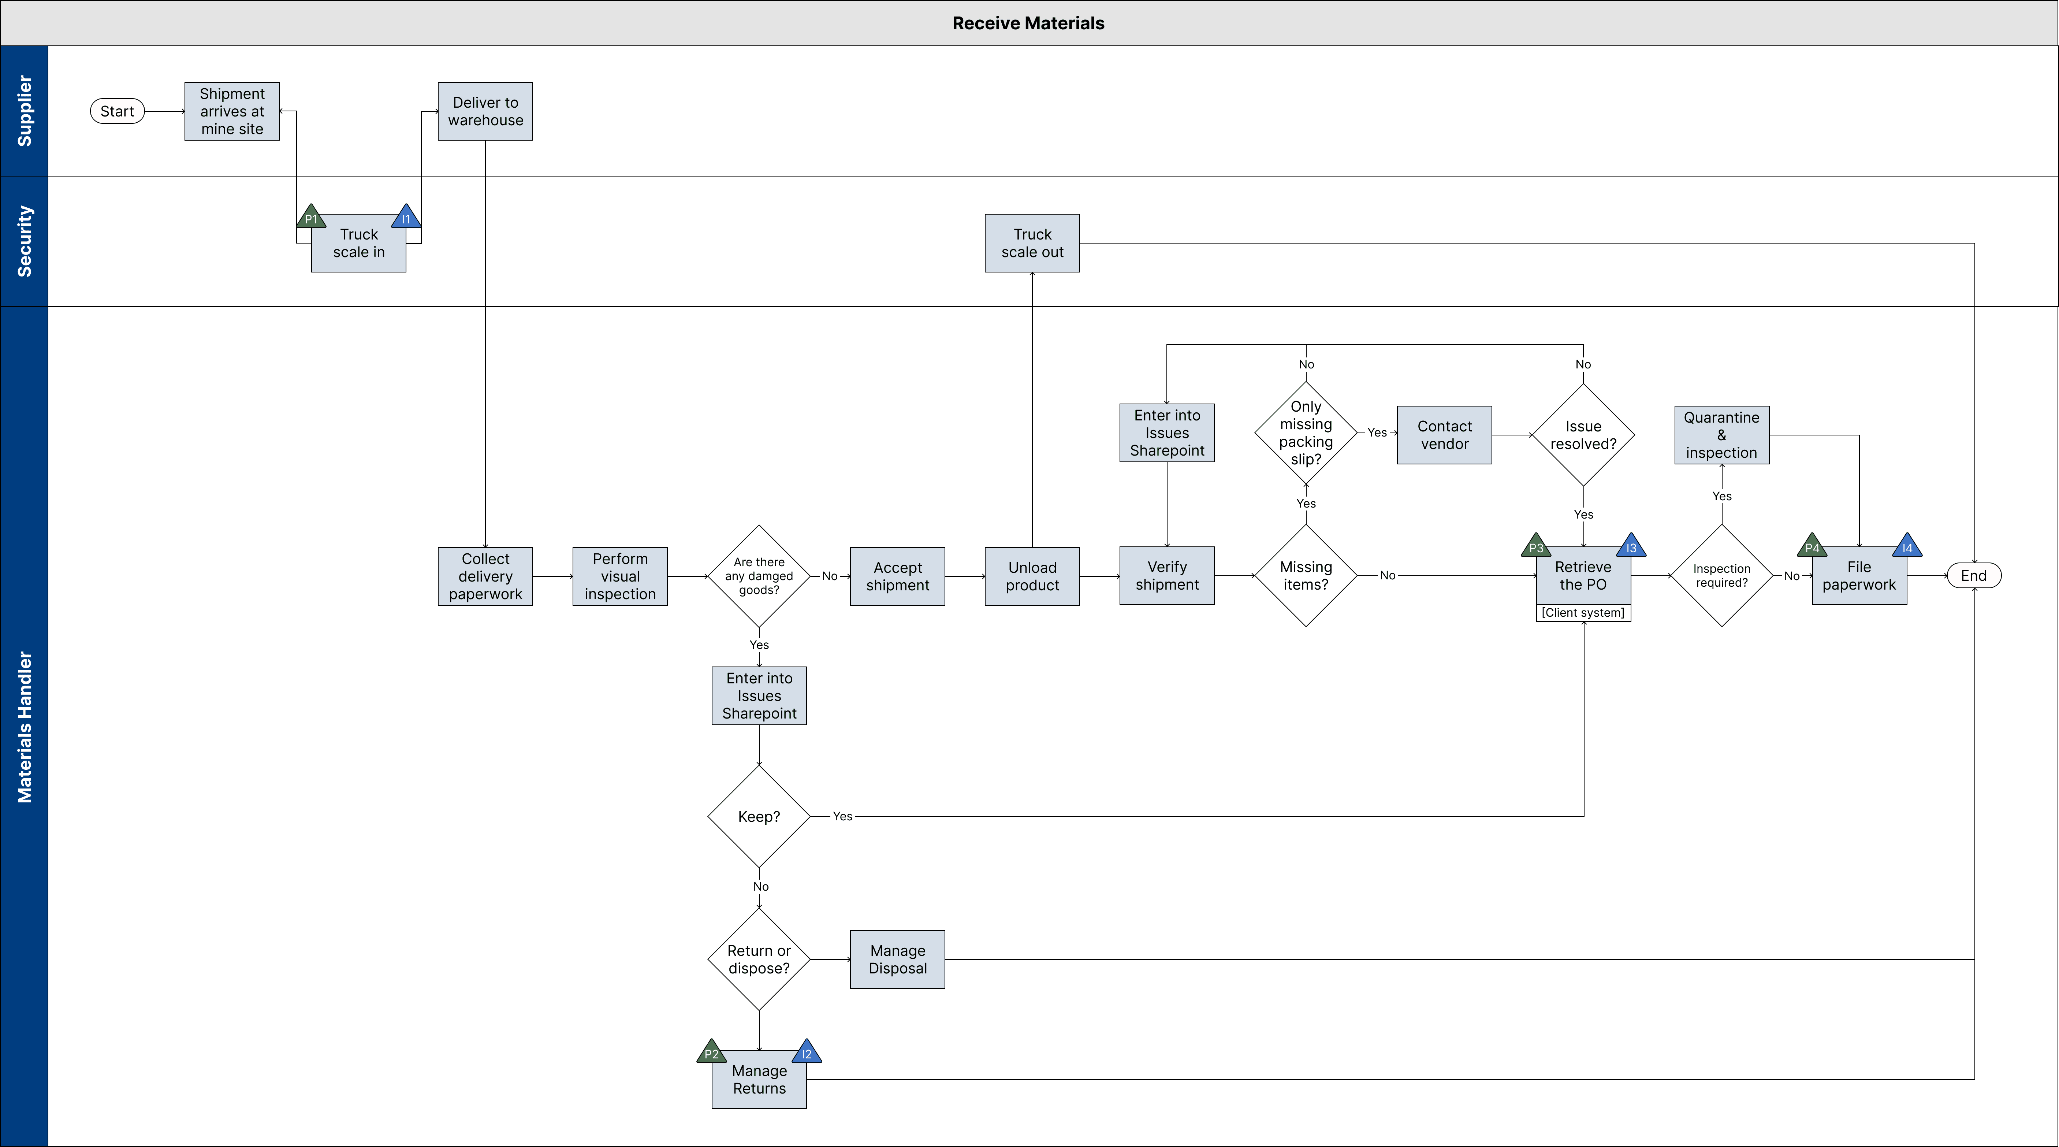Click the '[Client system]' label box
Viewport: 2059px width, 1147px height.
tap(1583, 613)
